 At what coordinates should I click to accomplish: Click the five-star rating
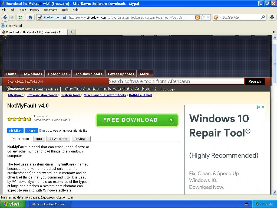(19, 119)
